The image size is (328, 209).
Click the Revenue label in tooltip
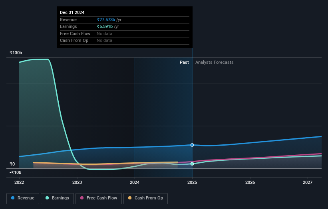[x=68, y=20]
